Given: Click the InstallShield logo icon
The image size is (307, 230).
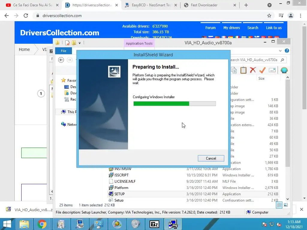Looking at the screenshot, I should pyautogui.click(x=114, y=72).
